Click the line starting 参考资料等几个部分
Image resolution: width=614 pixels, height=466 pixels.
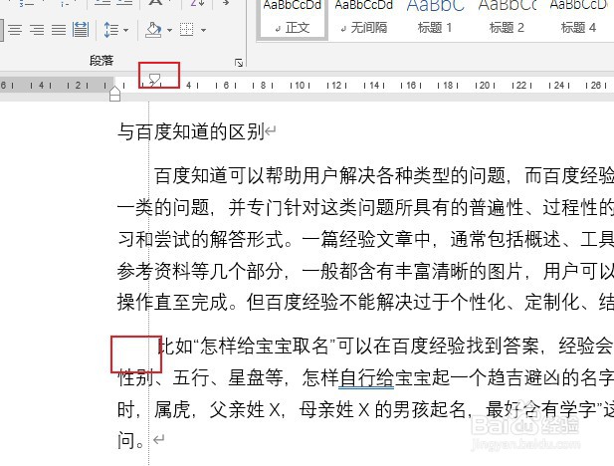[365, 271]
